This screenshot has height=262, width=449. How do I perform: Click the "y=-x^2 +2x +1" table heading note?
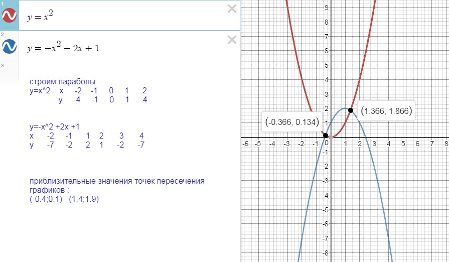coord(56,127)
